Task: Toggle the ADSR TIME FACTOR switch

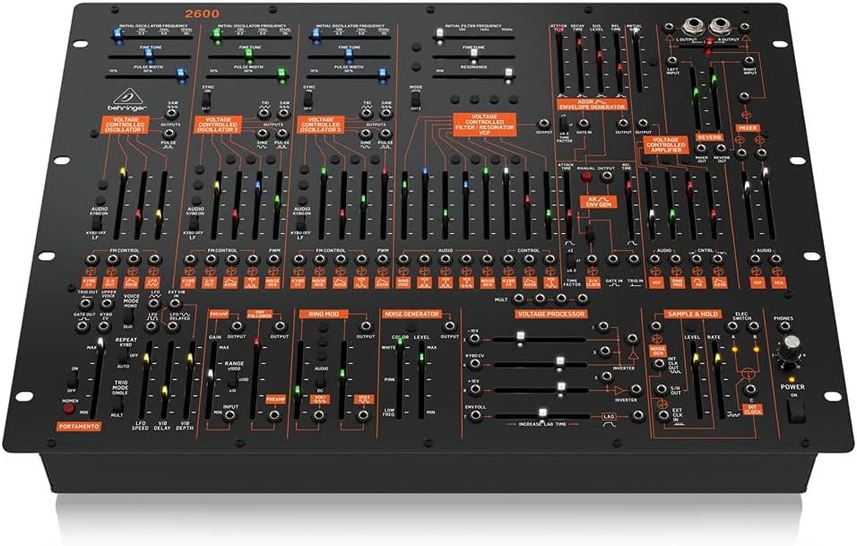Action: tap(562, 125)
